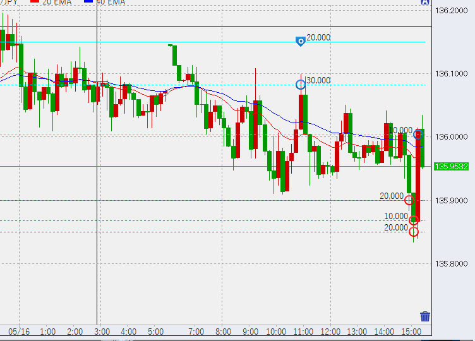Viewport: 475px width, 341px height.
Task: Click the 136.1000 price axis label
Action: [x=452, y=74]
